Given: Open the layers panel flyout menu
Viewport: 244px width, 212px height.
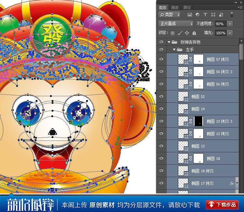Looking at the screenshot, I should coord(240,7).
